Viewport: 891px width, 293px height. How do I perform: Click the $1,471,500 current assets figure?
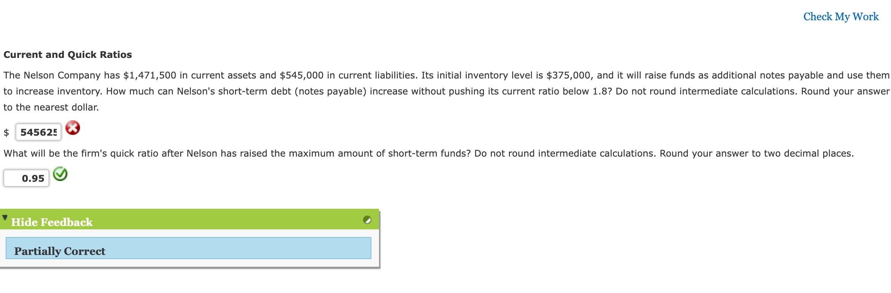pyautogui.click(x=150, y=75)
